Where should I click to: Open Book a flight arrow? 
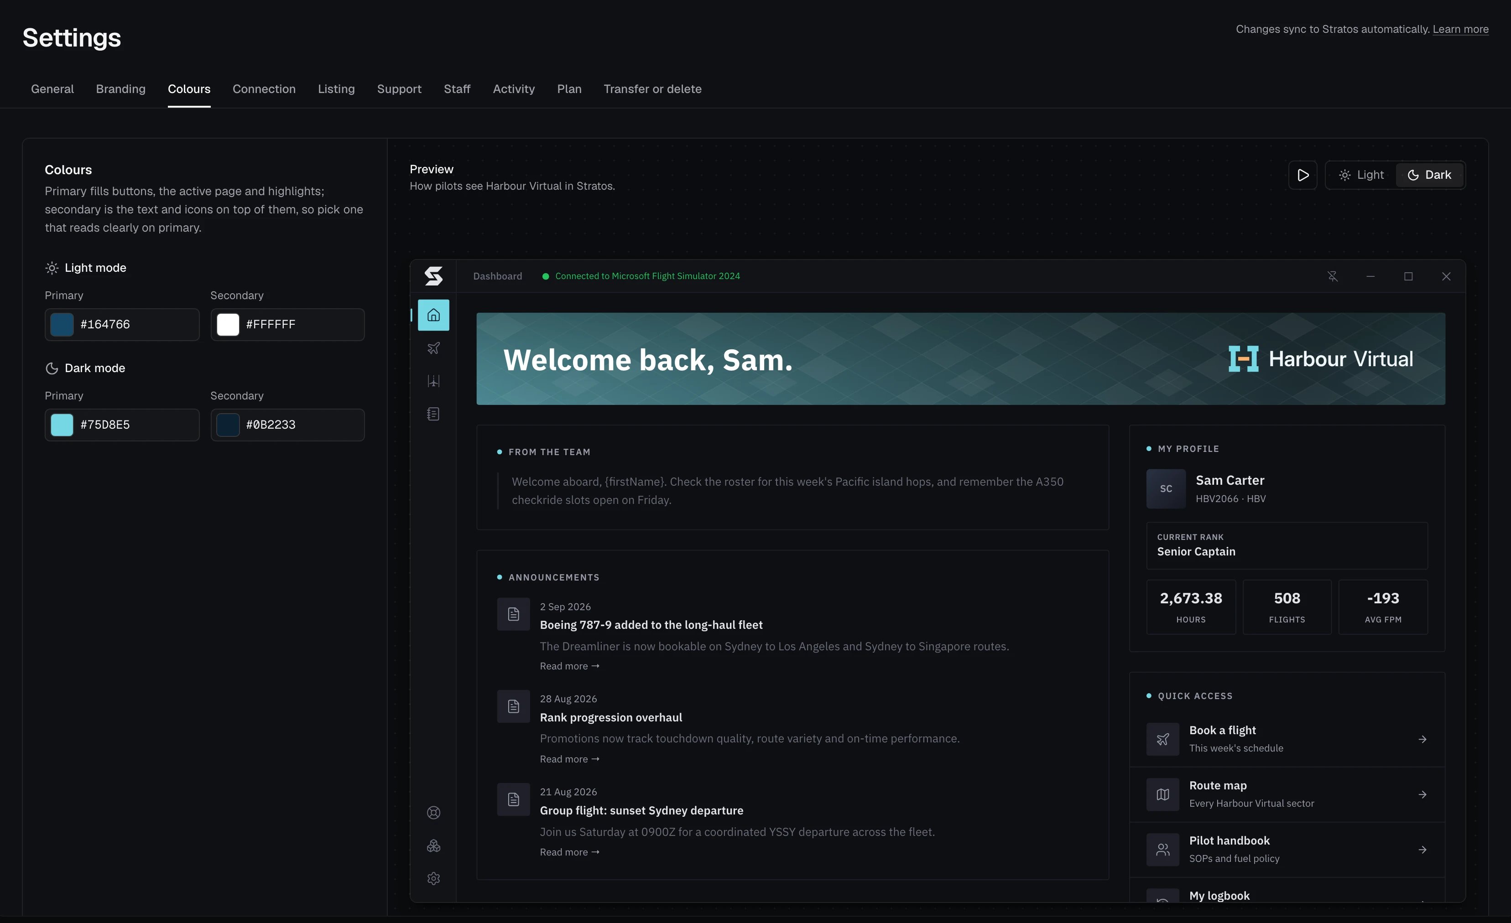1422,740
